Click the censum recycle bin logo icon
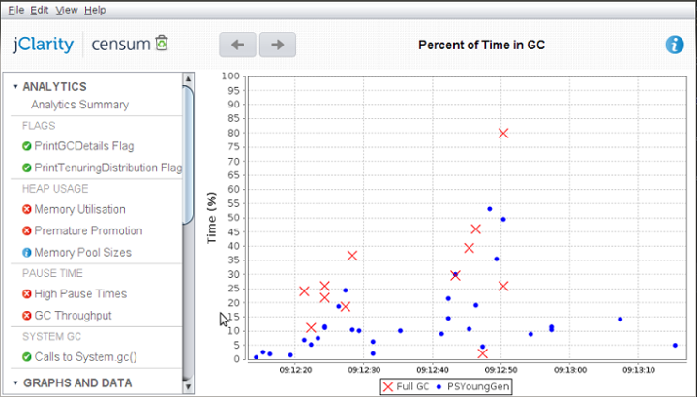Screen dimensions: 697x397 coord(162,43)
